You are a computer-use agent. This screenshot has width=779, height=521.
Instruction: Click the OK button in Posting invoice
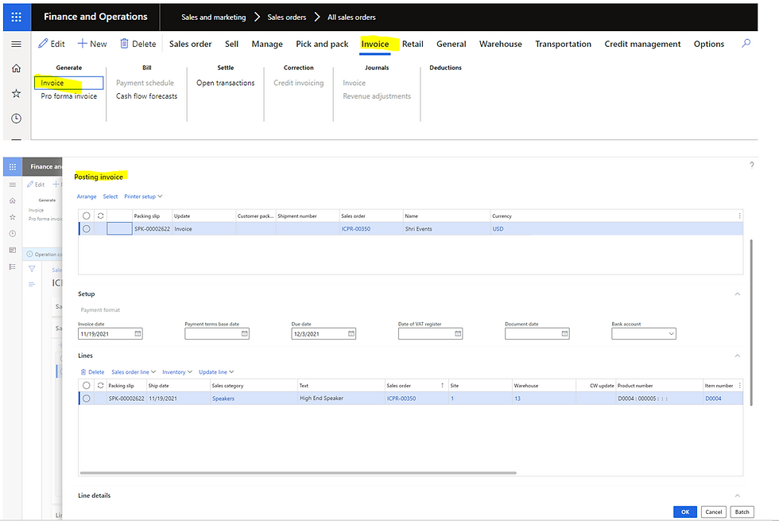[x=684, y=511]
